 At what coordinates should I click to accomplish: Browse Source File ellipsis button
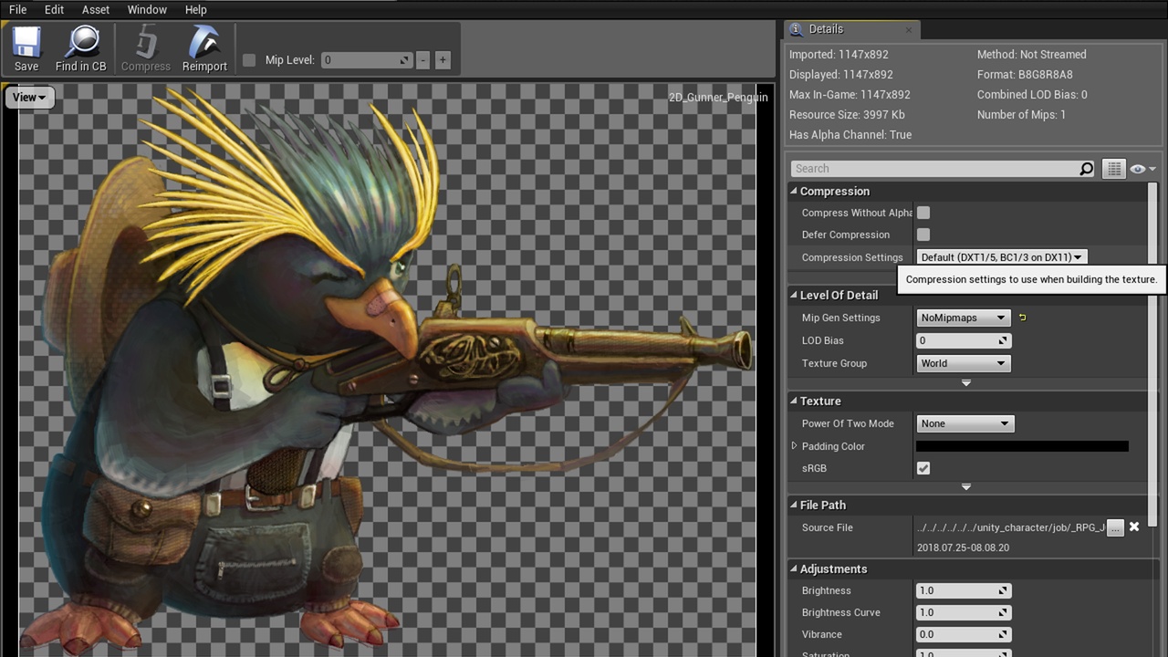click(x=1115, y=527)
